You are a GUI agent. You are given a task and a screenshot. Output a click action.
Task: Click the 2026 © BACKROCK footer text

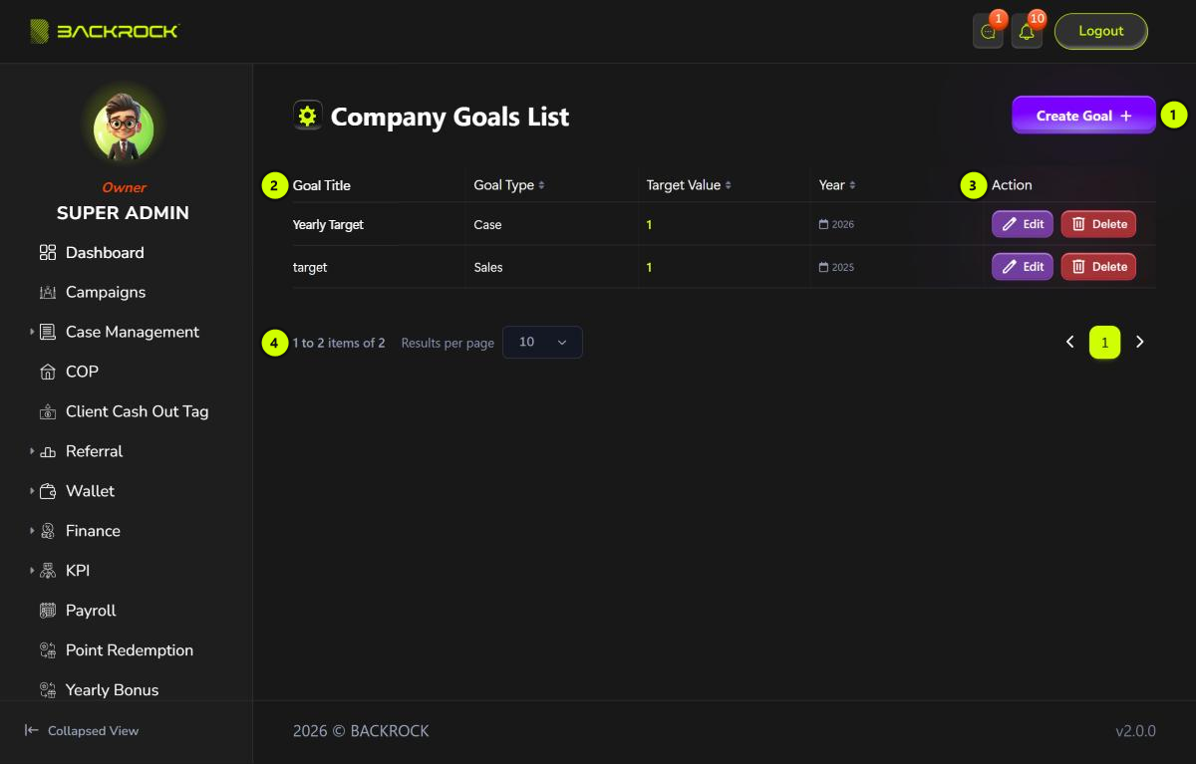pos(361,731)
